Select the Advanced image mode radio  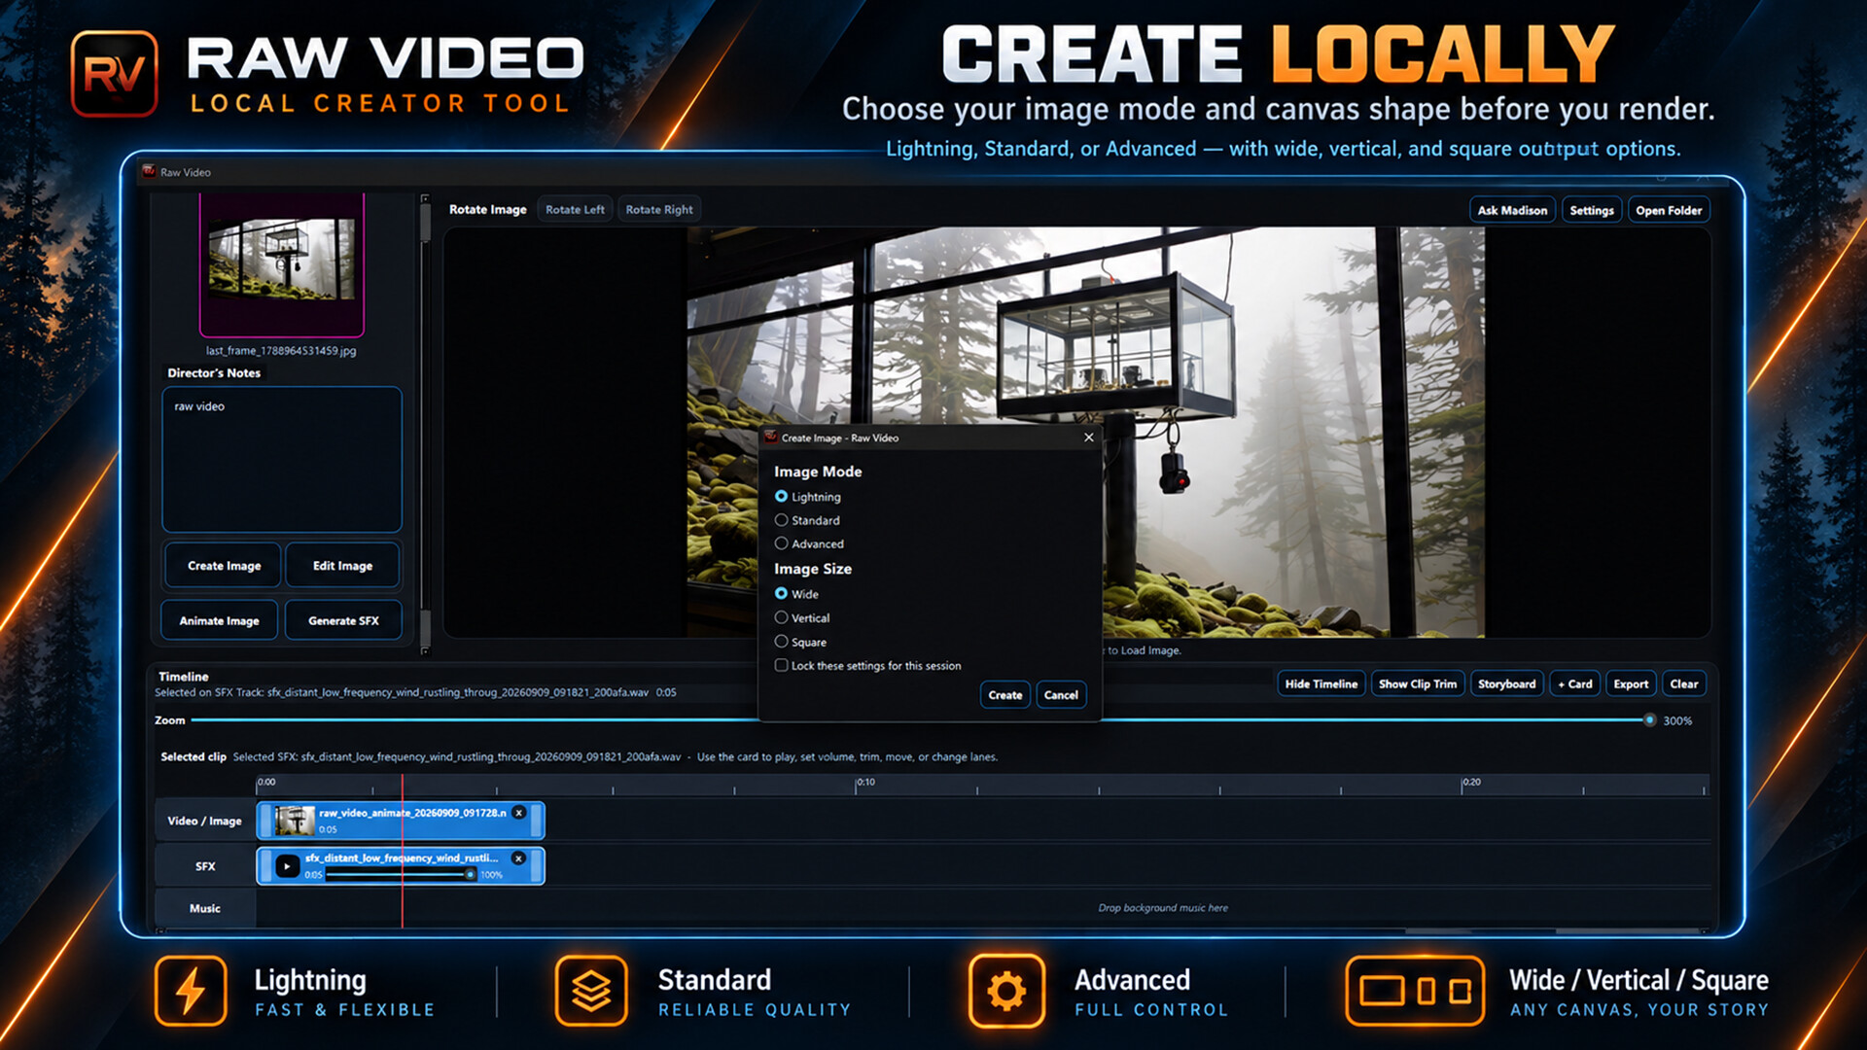[x=781, y=543]
